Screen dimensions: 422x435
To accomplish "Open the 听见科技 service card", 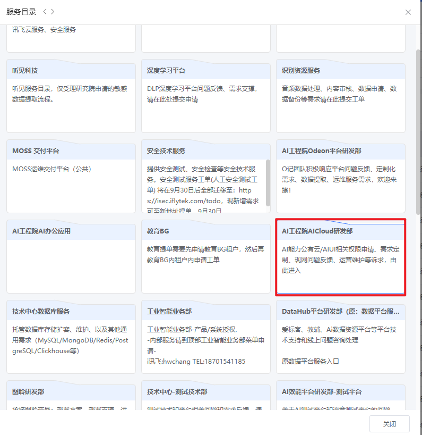I will tap(71, 96).
